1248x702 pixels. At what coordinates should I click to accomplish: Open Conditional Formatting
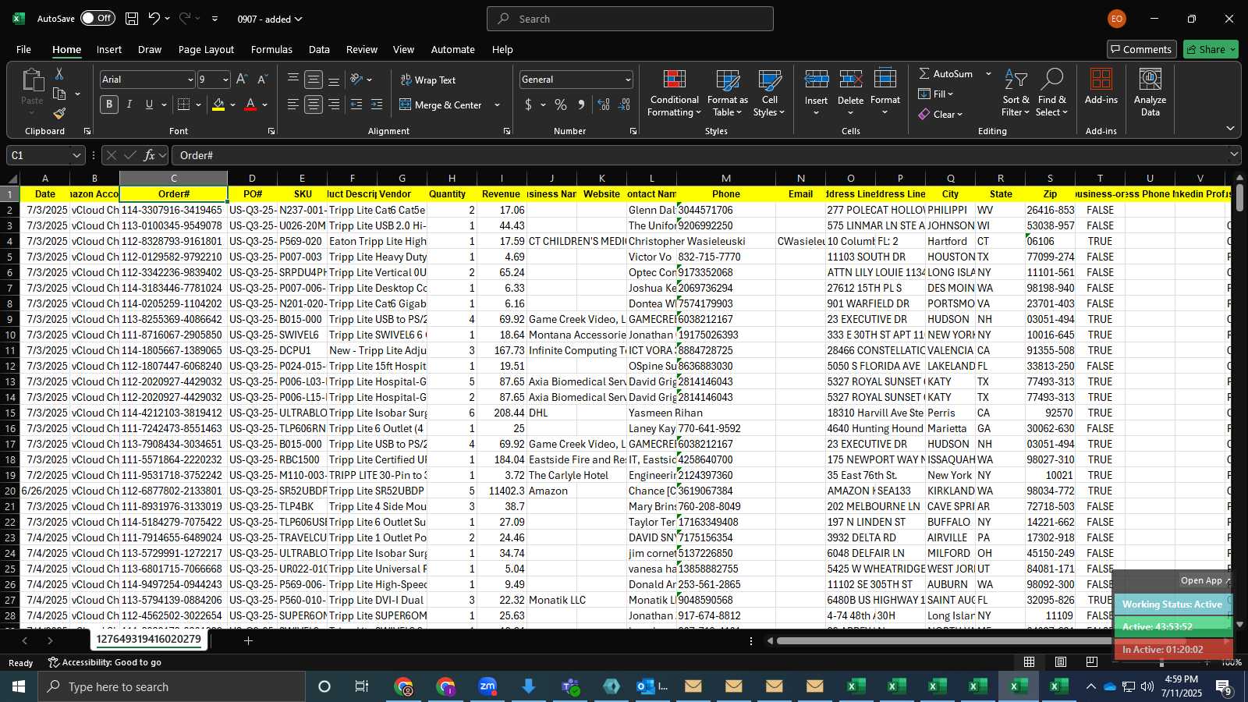pos(674,93)
